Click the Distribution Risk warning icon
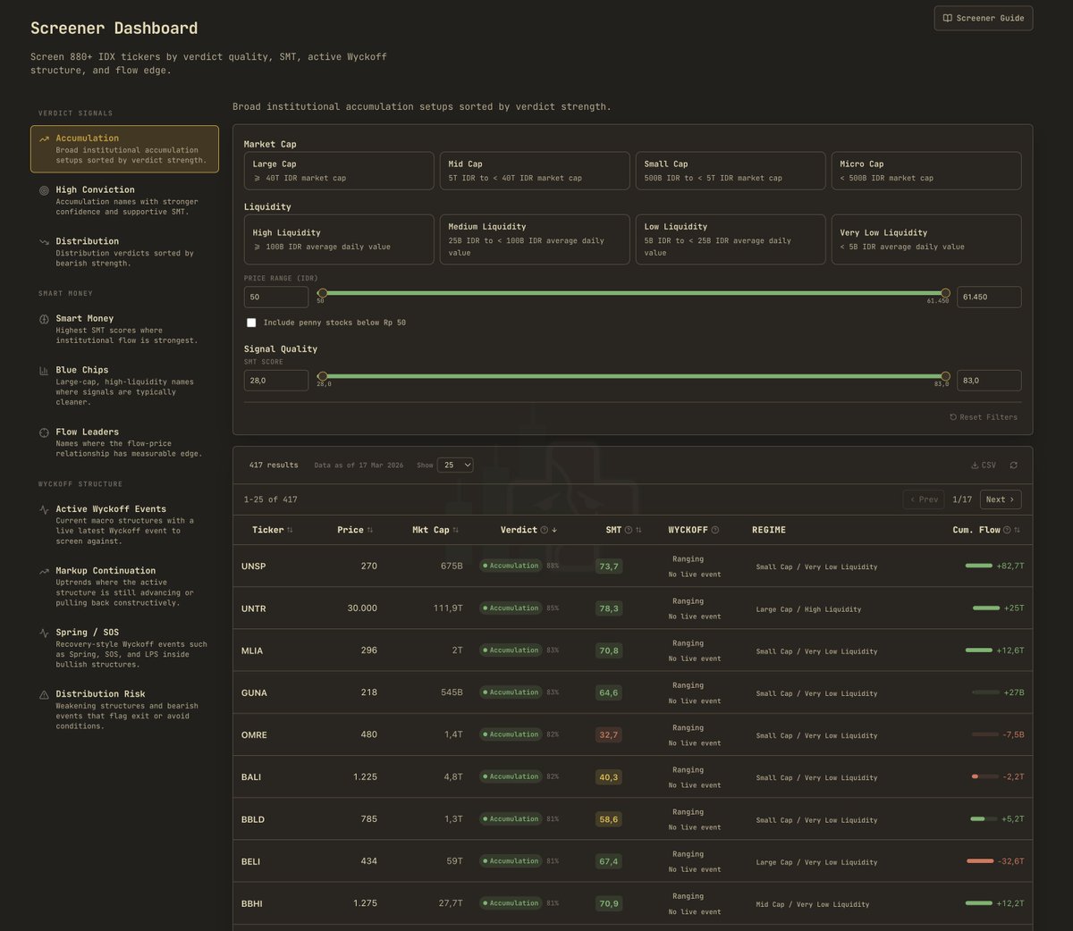Image resolution: width=1073 pixels, height=931 pixels. 44,694
